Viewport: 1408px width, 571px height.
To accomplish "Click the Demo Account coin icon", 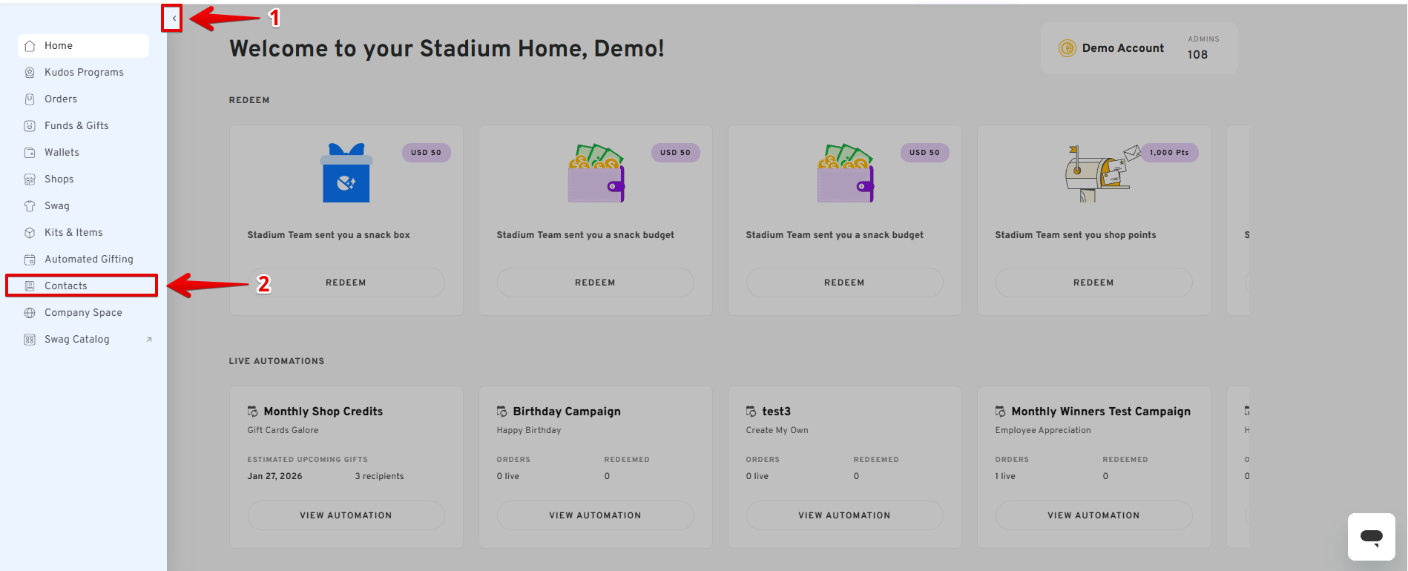I will 1067,48.
